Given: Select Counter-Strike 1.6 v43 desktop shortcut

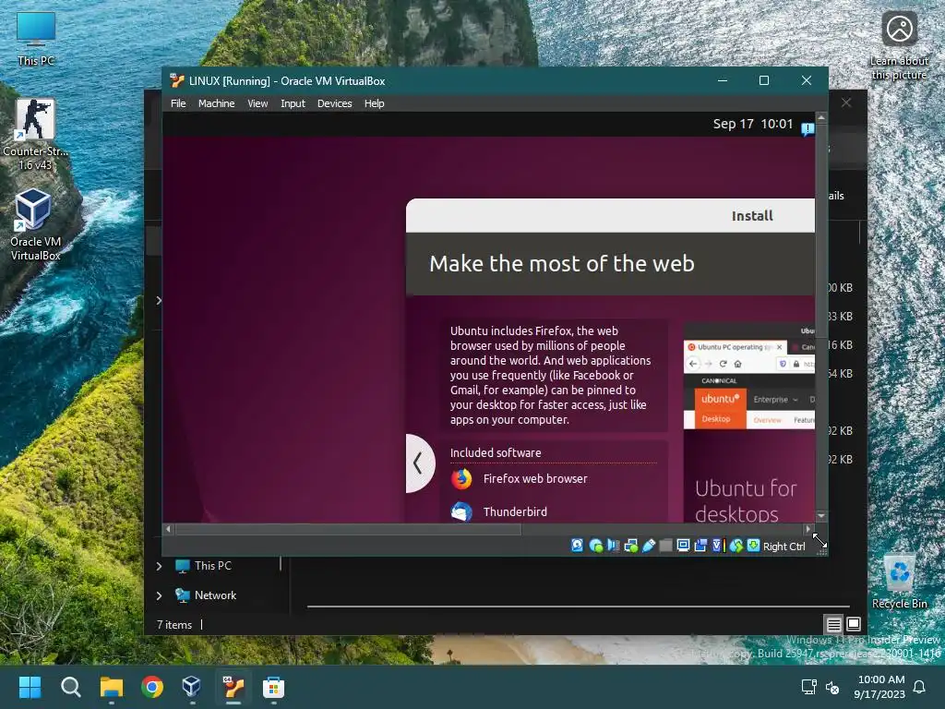Looking at the screenshot, I should click(x=35, y=135).
